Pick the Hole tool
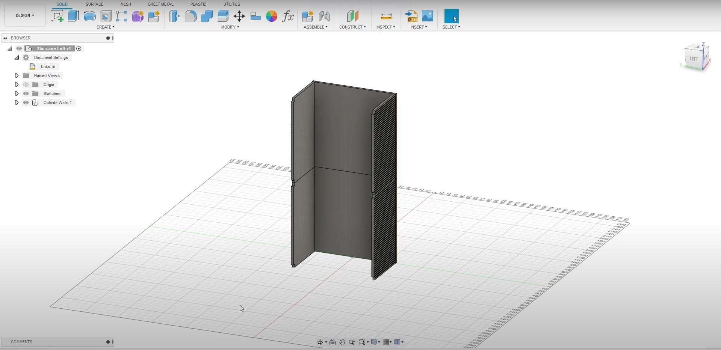Viewport: 721px width, 350px height. tap(106, 16)
